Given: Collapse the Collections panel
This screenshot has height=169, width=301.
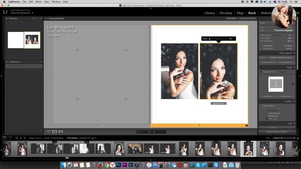Looking at the screenshot, I should tap(7, 61).
